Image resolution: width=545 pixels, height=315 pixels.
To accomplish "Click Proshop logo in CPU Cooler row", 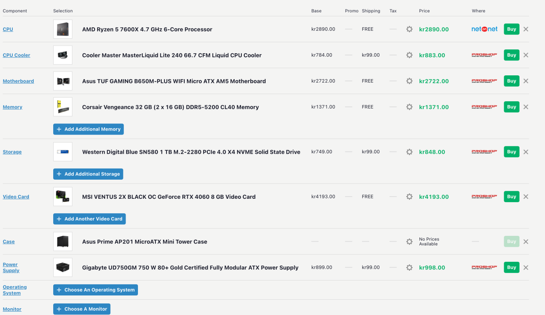I will click(485, 55).
